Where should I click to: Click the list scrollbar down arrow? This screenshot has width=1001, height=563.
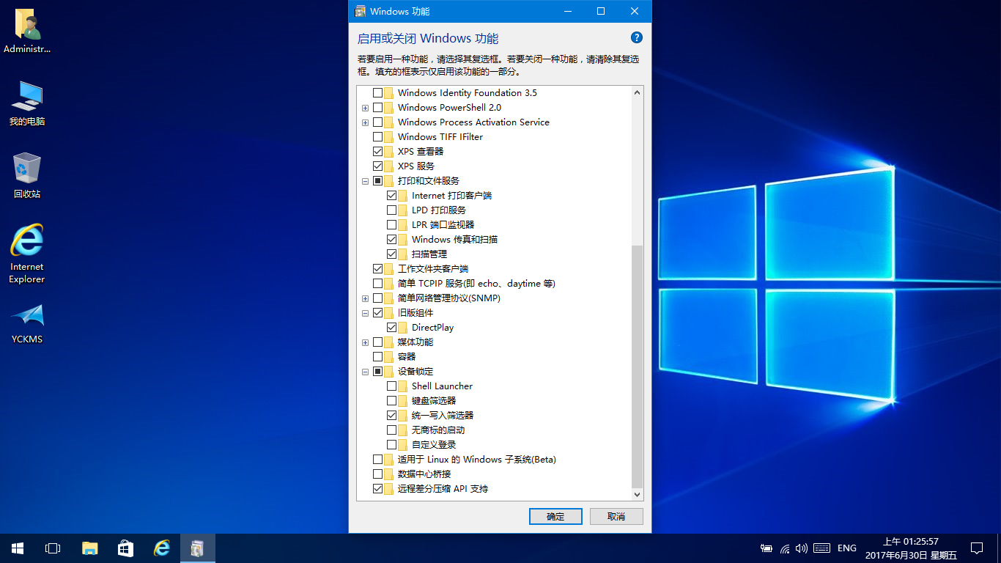tap(637, 496)
